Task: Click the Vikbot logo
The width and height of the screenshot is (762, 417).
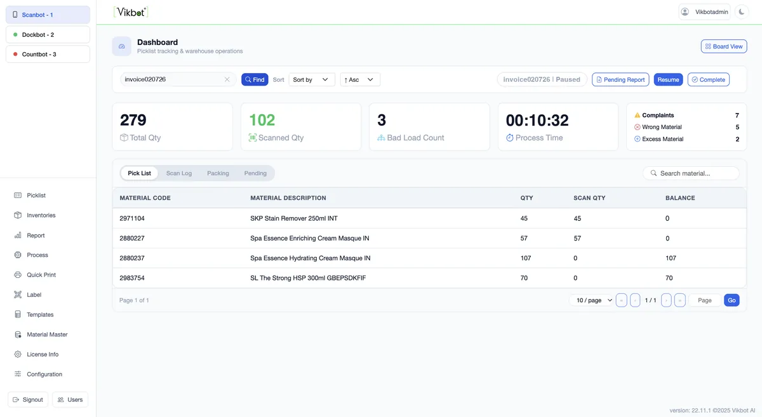Action: [131, 11]
